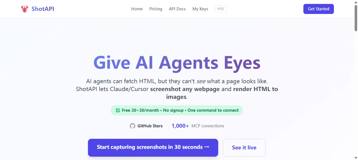Click the scrollbar up arrow

(x=356, y=2)
